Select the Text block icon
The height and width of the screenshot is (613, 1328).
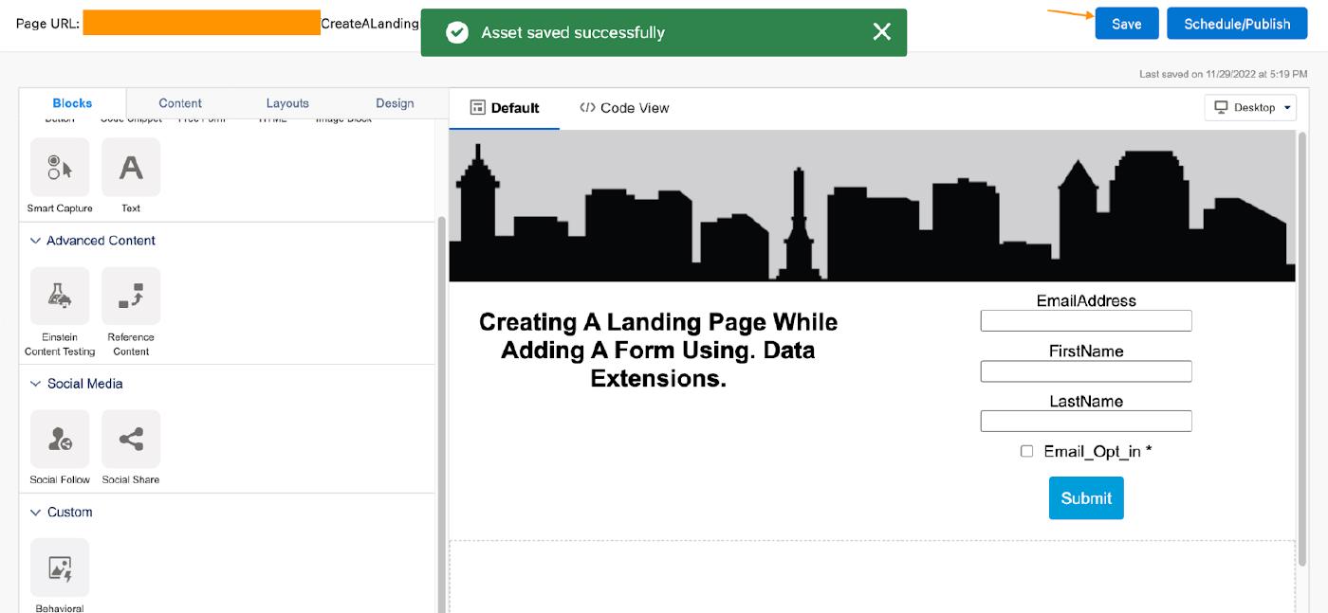tap(131, 168)
